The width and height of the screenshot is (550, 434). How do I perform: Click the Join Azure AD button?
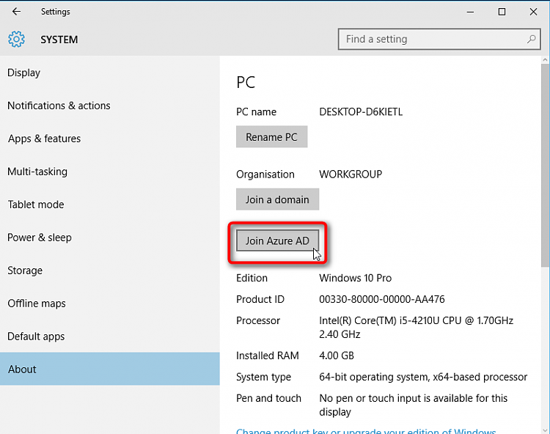tap(277, 240)
